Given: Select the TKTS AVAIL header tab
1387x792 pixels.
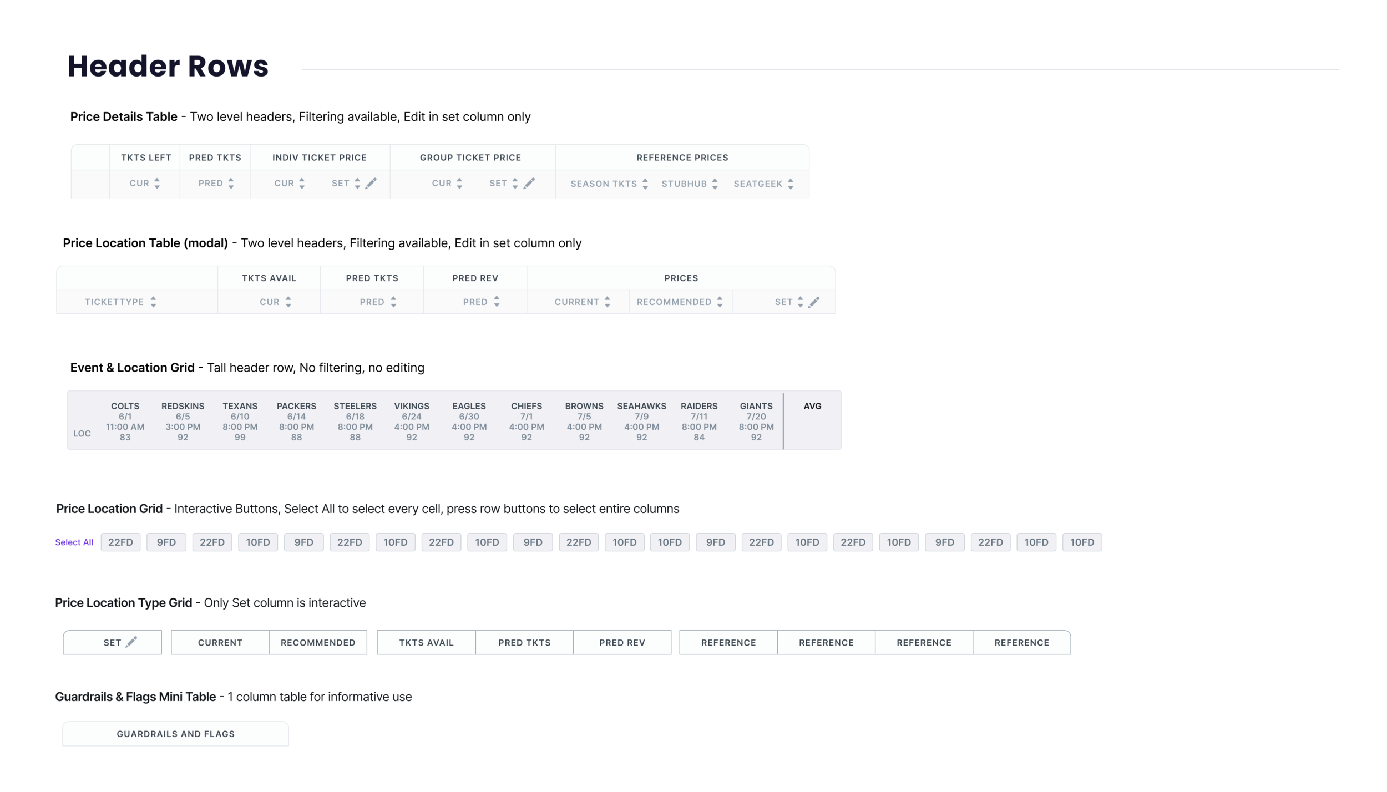Looking at the screenshot, I should click(426, 643).
